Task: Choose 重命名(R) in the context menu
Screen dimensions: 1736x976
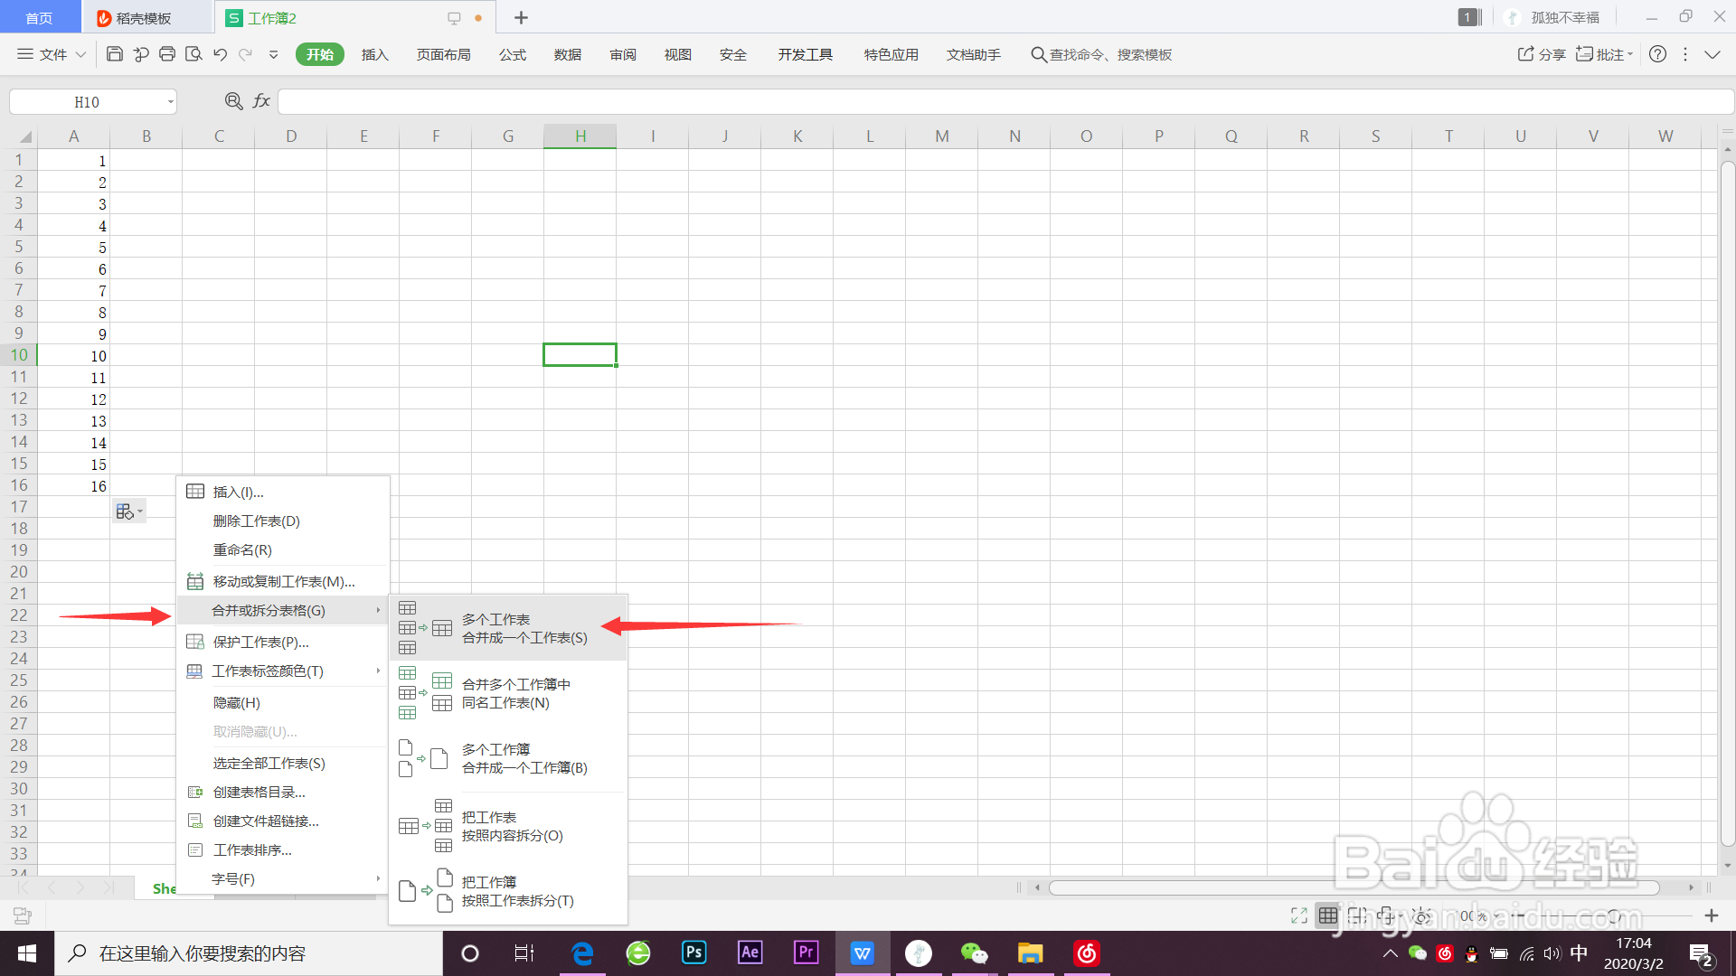Action: pyautogui.click(x=242, y=549)
